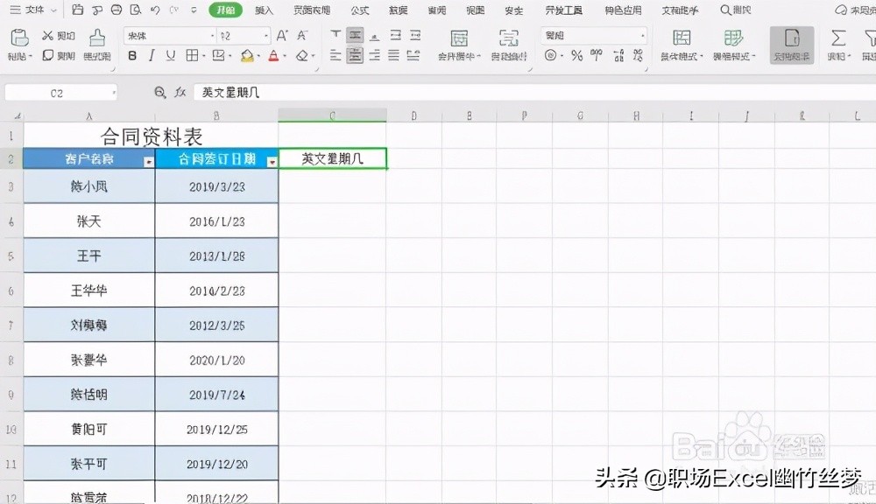Toggle bold formatting
This screenshot has height=504, width=876.
pos(132,55)
